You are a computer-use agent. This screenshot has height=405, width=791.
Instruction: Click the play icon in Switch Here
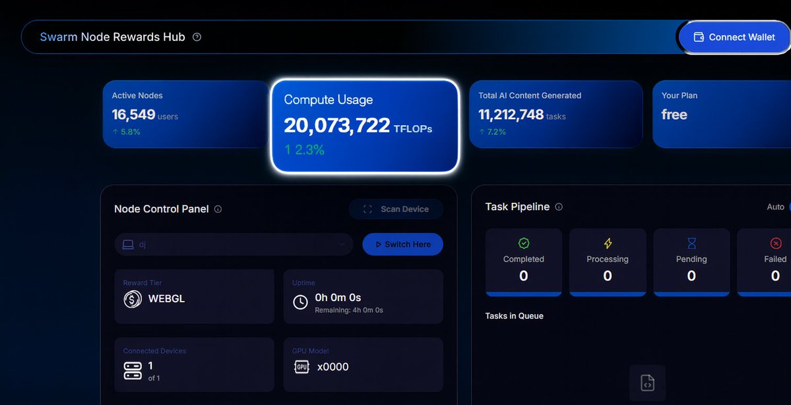379,244
